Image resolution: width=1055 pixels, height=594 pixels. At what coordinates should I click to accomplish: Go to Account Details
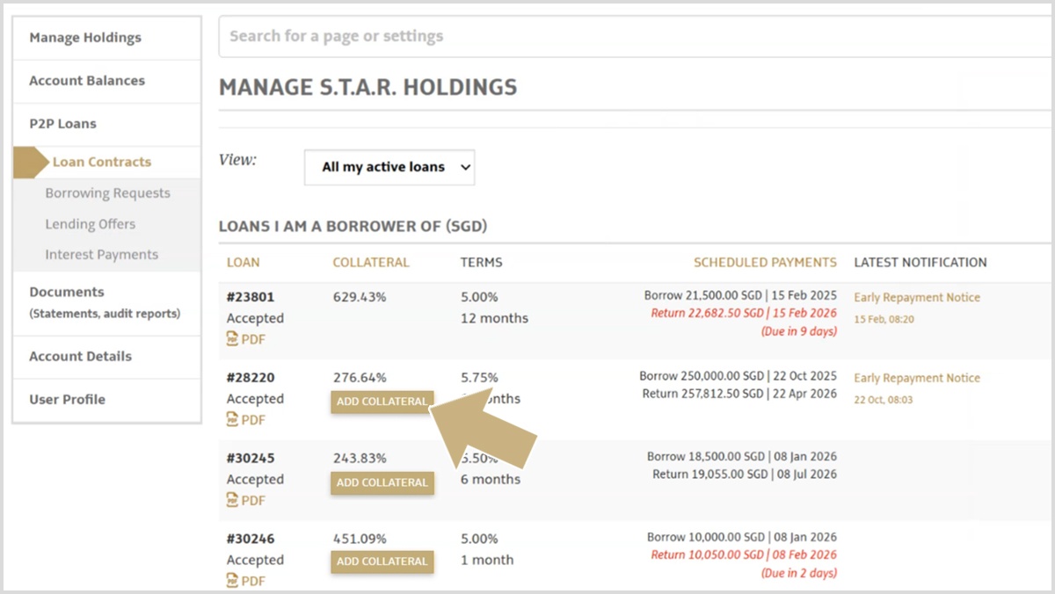pyautogui.click(x=81, y=357)
